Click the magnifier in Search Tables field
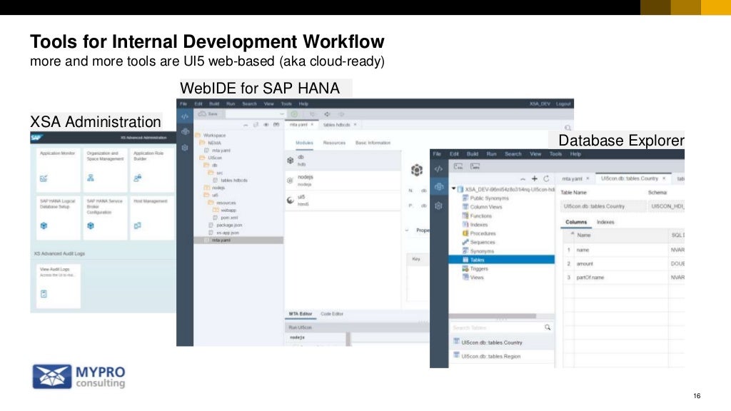Viewport: 731px width, 411px height. point(548,328)
